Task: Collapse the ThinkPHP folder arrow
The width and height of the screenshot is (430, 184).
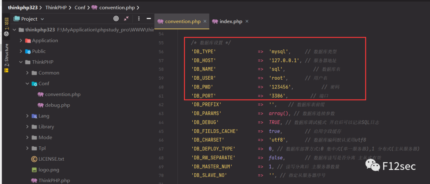Action: coord(21,62)
